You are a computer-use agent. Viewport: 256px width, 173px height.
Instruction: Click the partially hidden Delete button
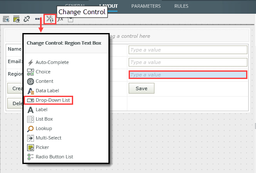coord(15,103)
